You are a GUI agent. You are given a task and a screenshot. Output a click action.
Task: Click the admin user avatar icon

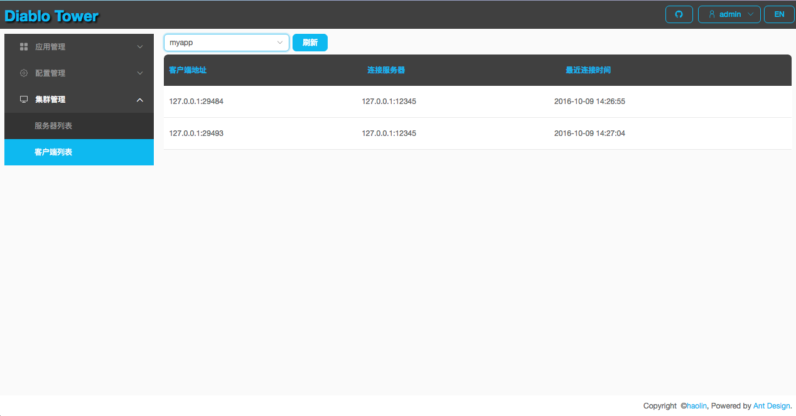click(x=712, y=14)
